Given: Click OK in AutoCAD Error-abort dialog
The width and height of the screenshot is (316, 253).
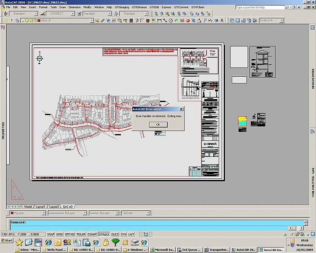Looking at the screenshot, I should click(x=158, y=124).
